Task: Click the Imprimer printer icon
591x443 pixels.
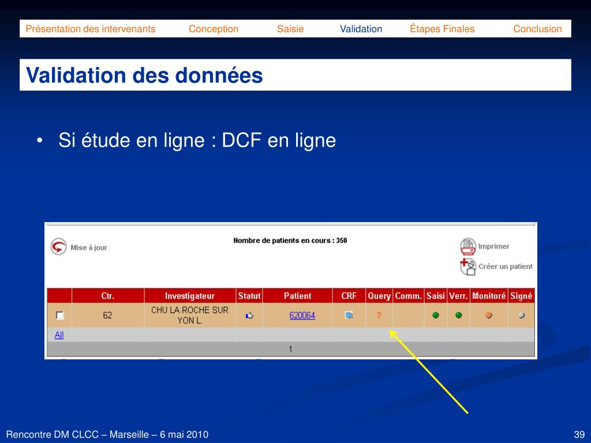Action: [x=467, y=247]
